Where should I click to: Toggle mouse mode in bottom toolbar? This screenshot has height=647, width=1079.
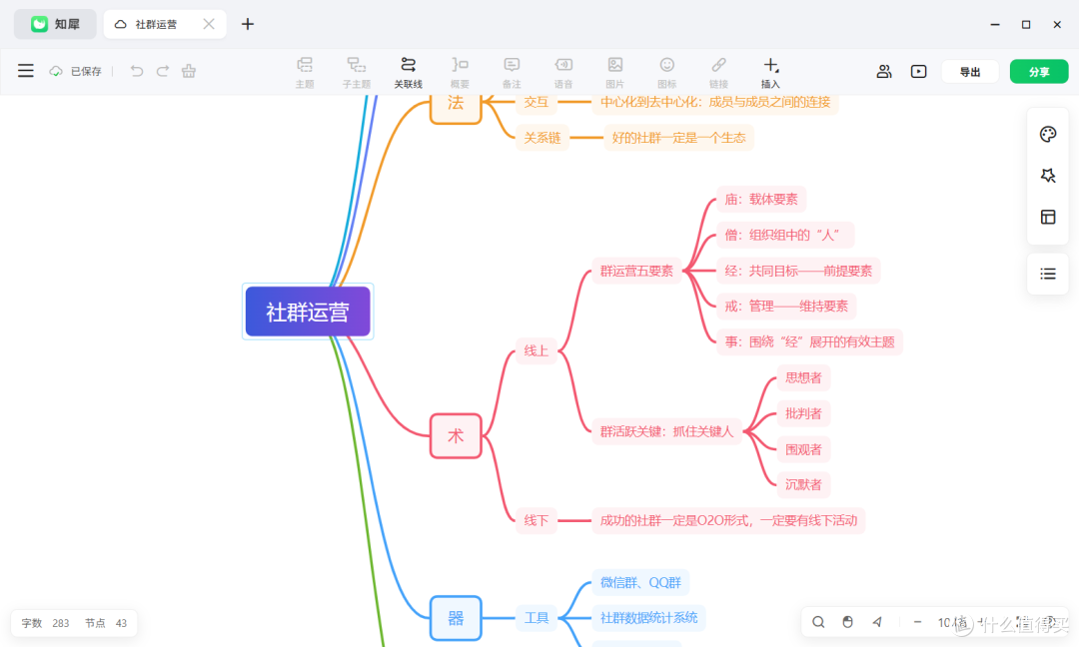click(x=848, y=622)
